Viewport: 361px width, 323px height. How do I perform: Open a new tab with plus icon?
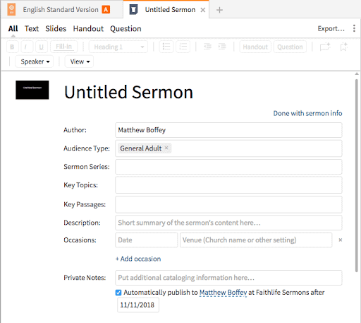(x=219, y=10)
